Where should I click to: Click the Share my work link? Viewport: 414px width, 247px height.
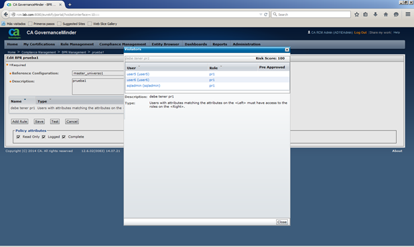pos(380,32)
